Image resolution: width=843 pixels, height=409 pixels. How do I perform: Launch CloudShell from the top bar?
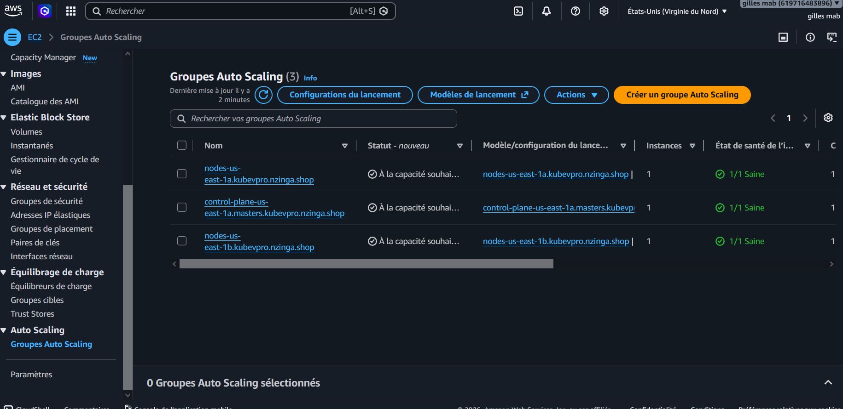click(518, 11)
